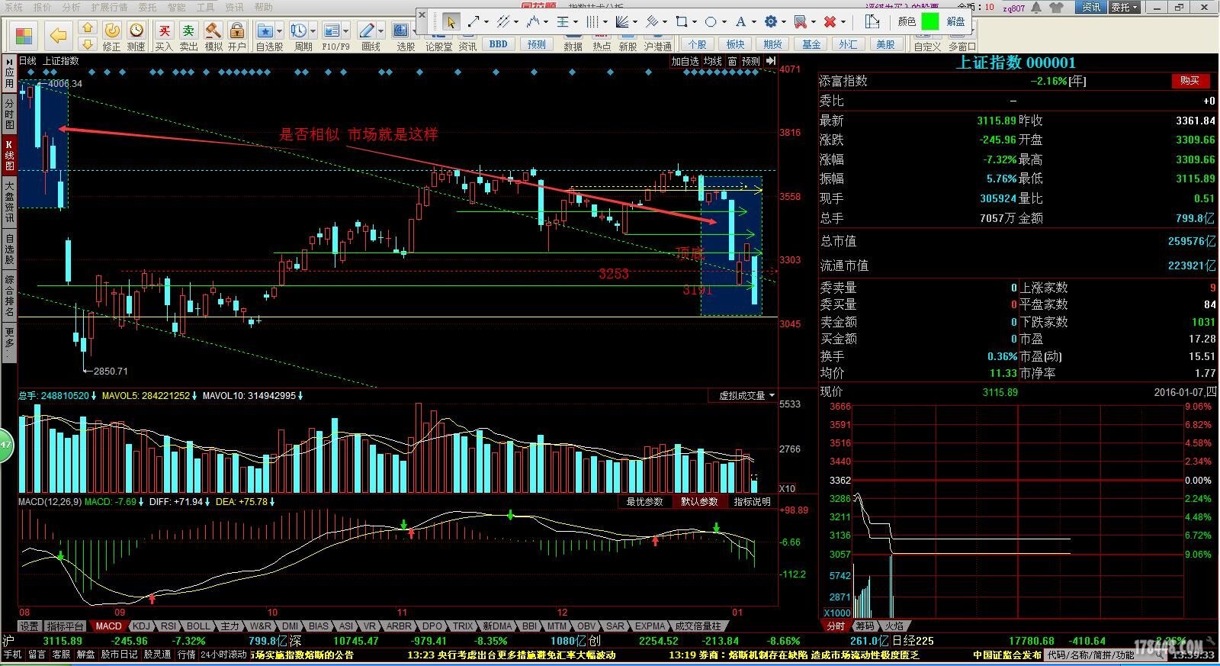
Task: Click the colorful home grid icon
Action: 24,35
